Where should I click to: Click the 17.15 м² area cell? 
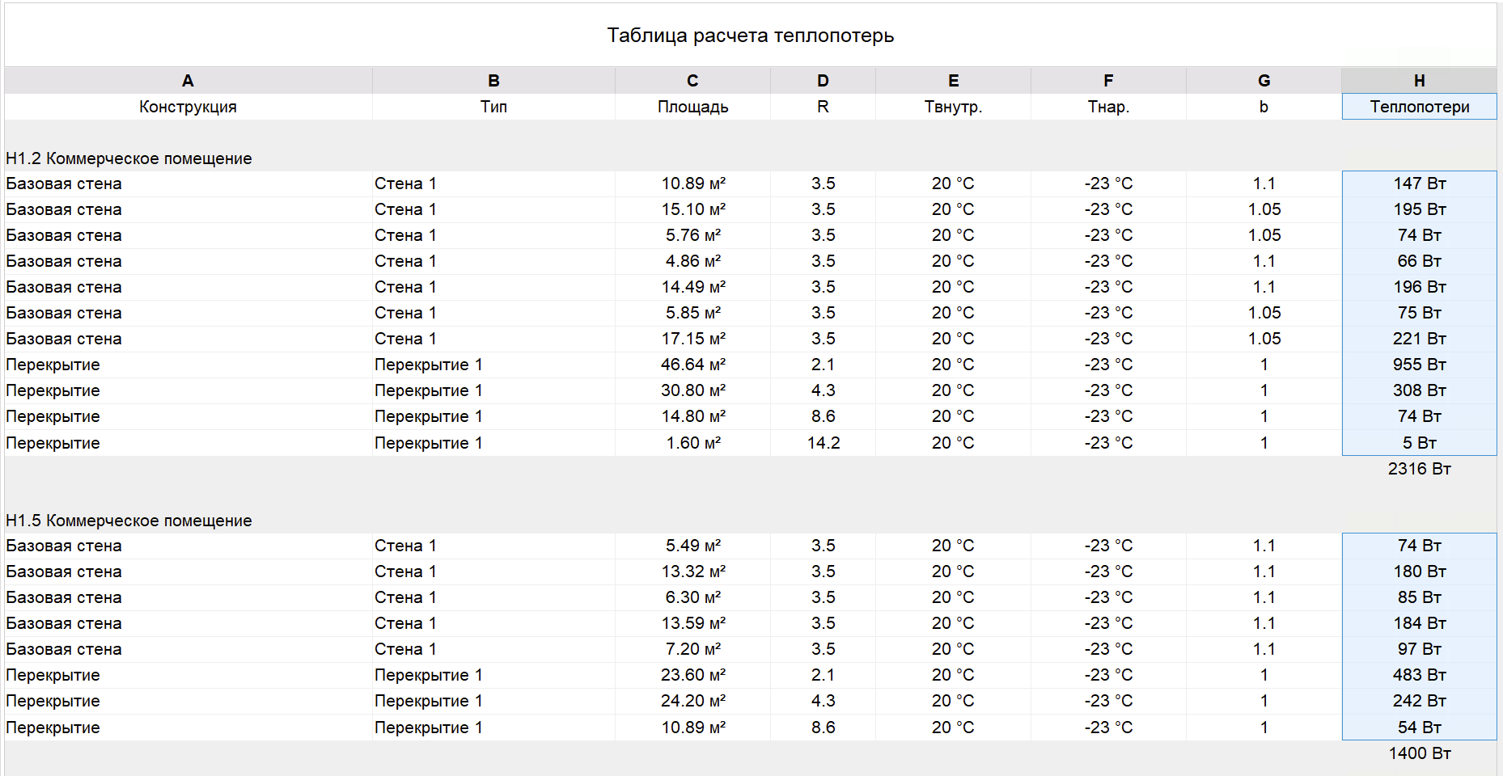(692, 339)
